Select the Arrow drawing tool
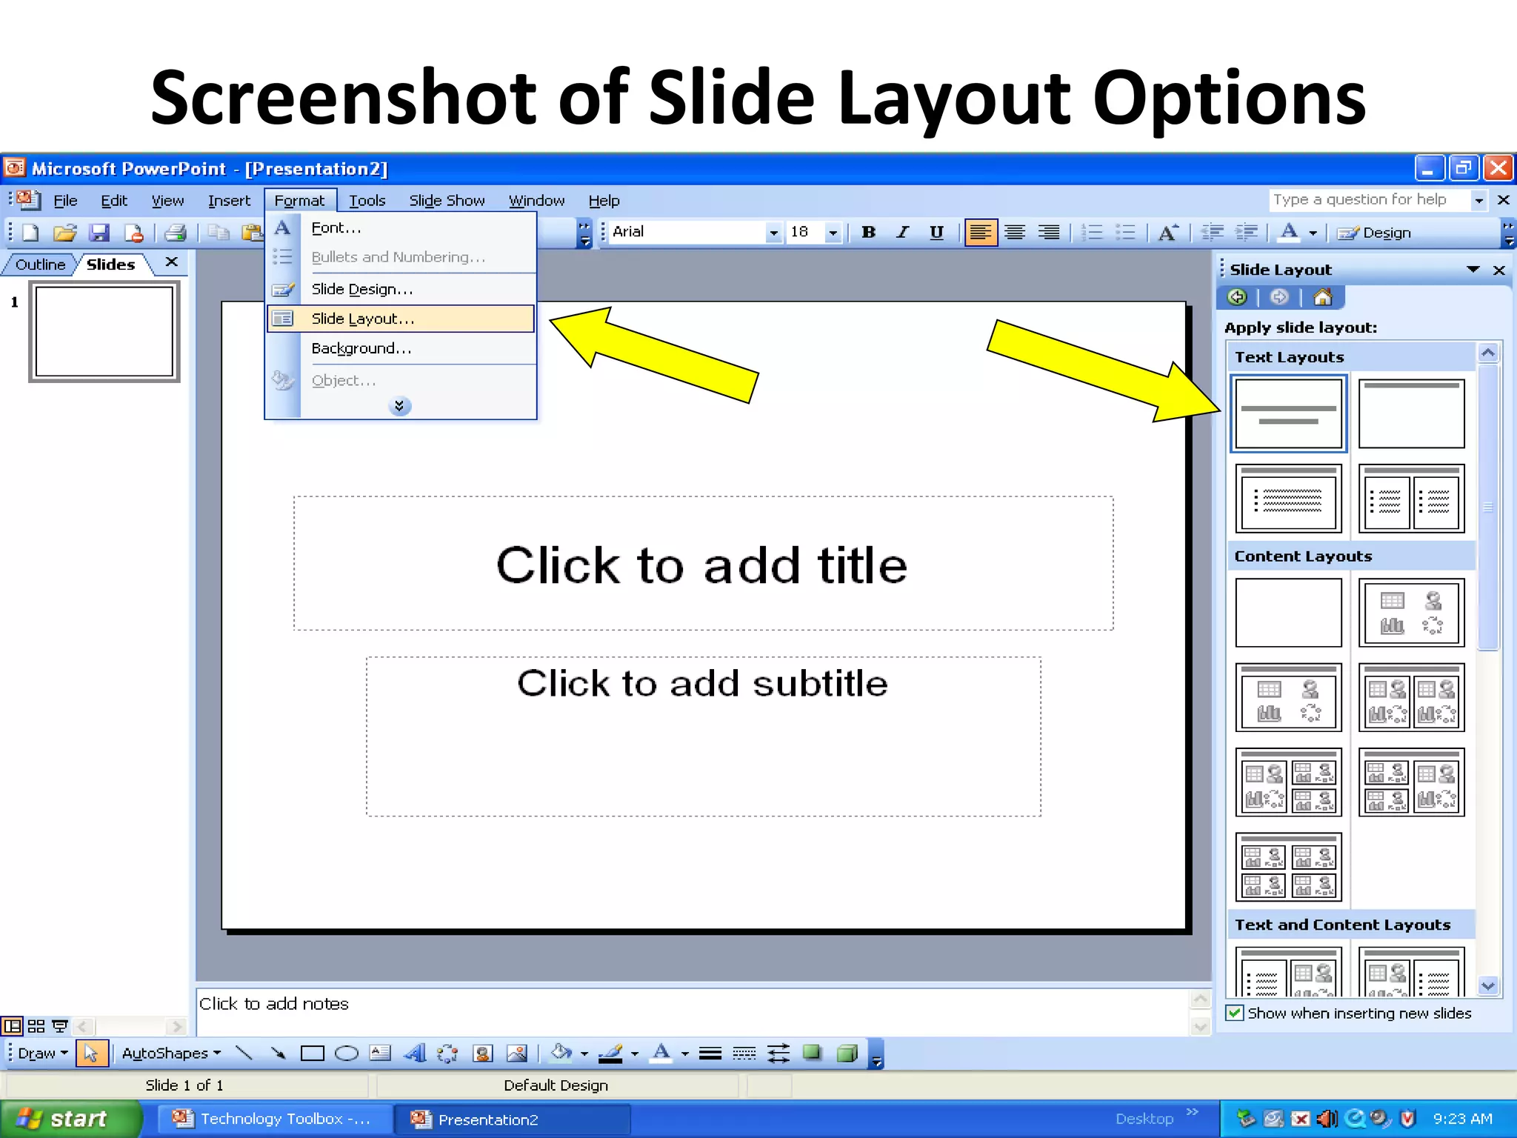 tap(278, 1053)
